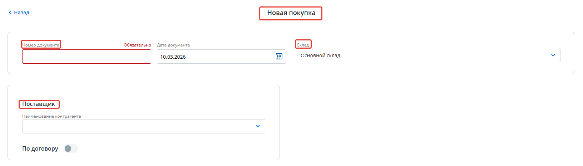This screenshot has height=166, width=583.
Task: Enable the По договору toggle switch
Action: pos(71,148)
